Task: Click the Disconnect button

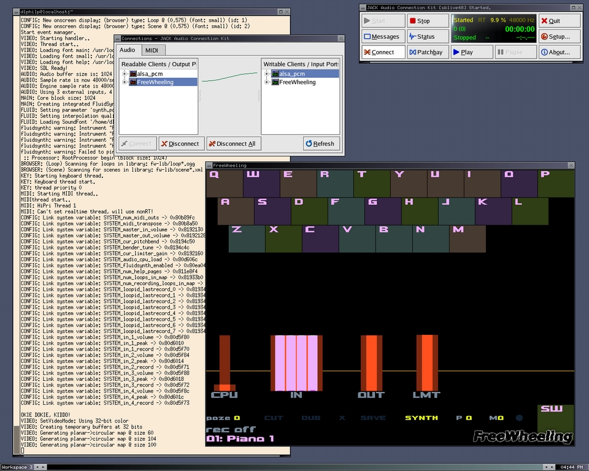Action: tap(182, 144)
